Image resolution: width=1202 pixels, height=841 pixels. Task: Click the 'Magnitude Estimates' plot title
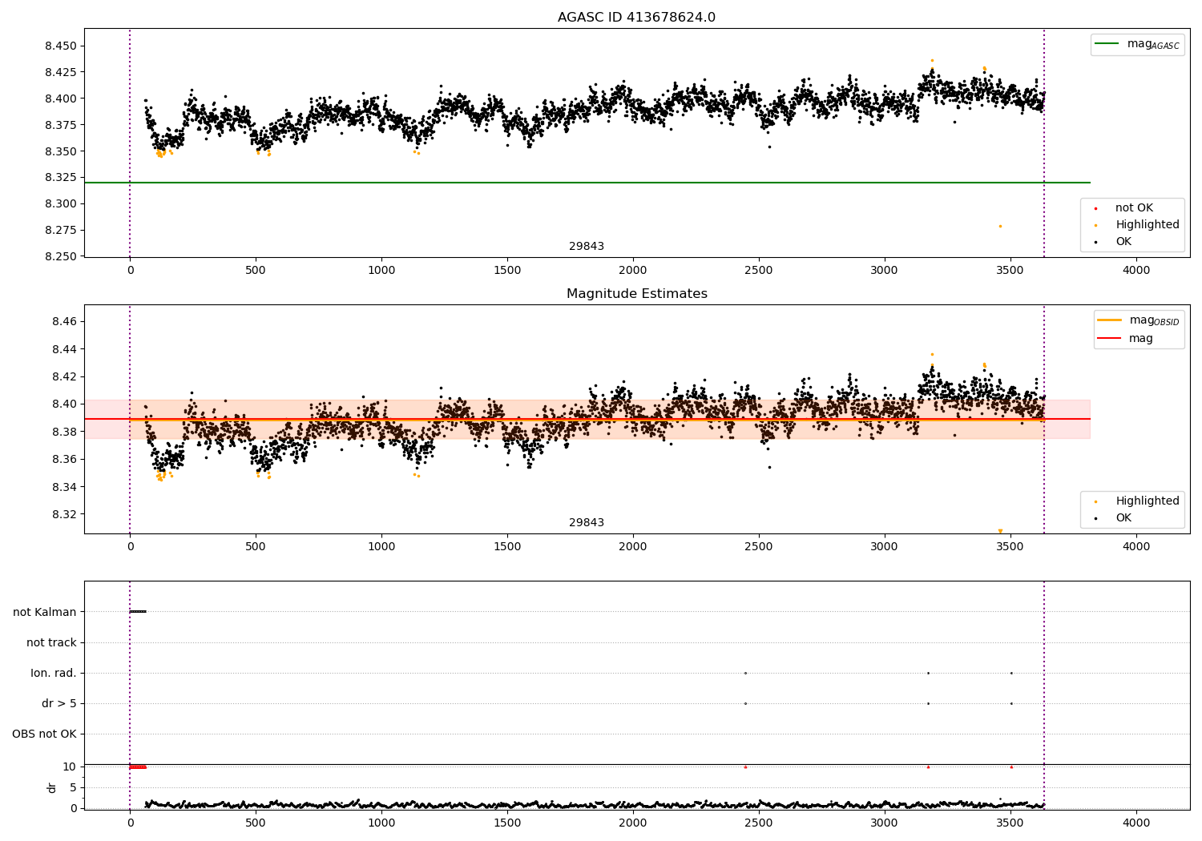[636, 294]
